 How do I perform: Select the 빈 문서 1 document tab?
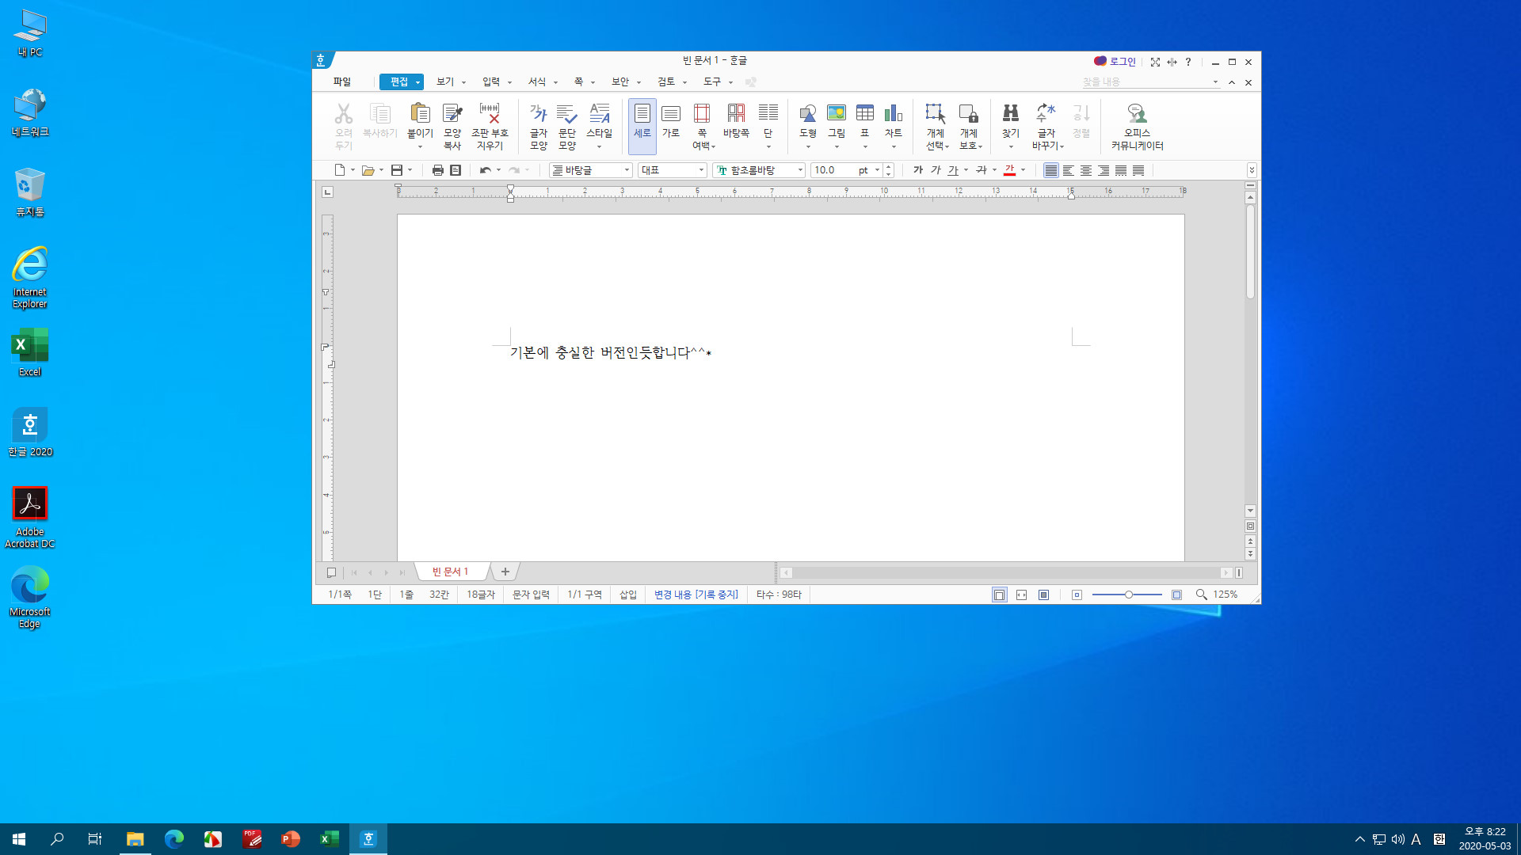[451, 572]
